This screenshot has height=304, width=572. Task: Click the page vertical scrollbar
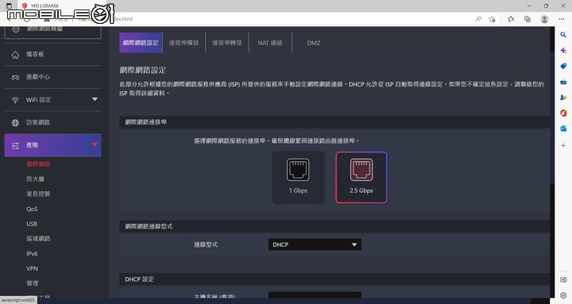click(552, 117)
